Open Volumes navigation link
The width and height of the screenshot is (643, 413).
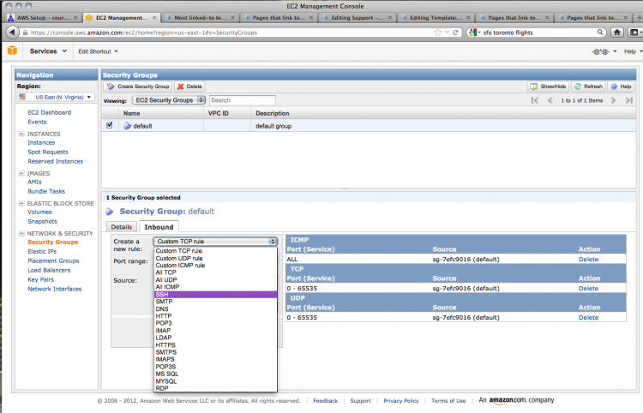[x=39, y=212]
